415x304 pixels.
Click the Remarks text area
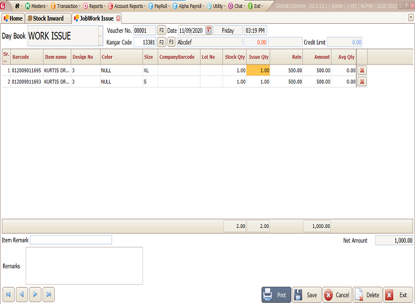84,266
